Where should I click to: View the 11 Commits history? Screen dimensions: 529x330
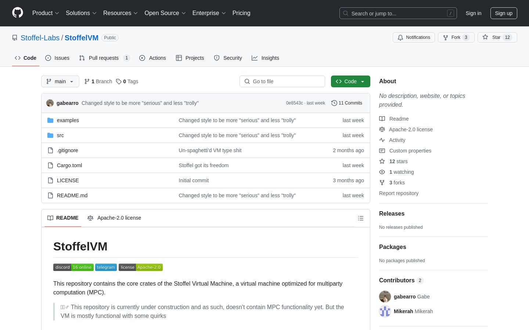347,103
